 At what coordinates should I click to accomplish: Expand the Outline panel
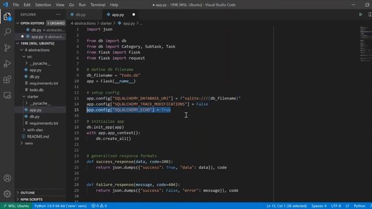coord(40,193)
